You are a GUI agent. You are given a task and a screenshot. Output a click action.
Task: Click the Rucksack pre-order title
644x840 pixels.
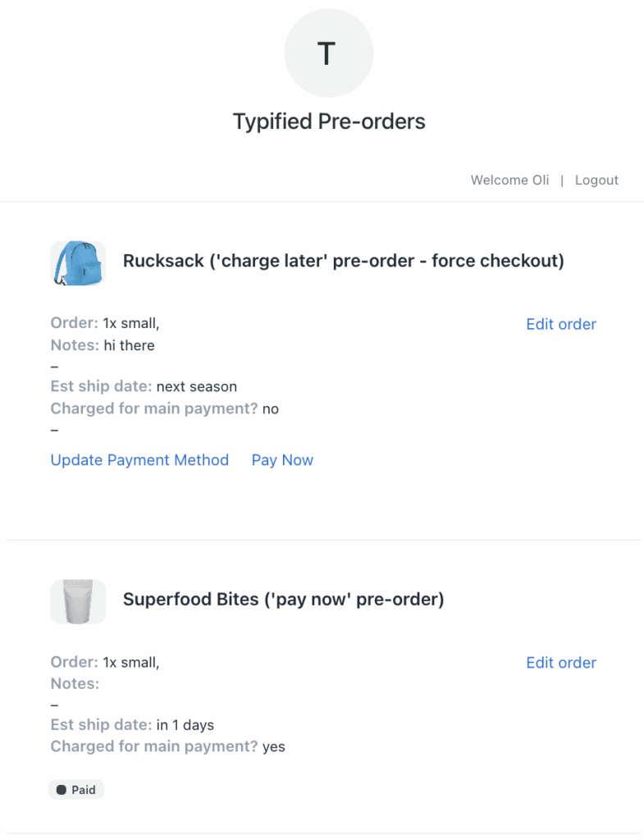tap(343, 262)
